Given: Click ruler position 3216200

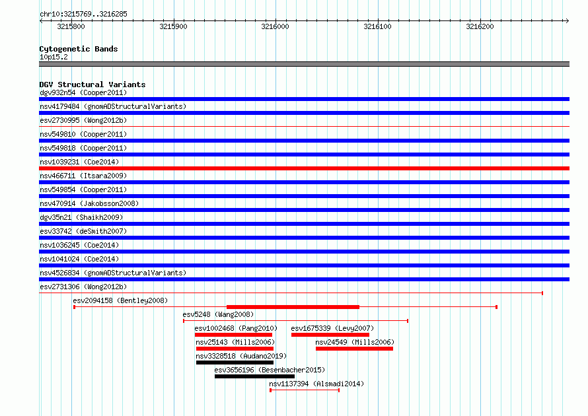Looking at the screenshot, I should [x=480, y=26].
